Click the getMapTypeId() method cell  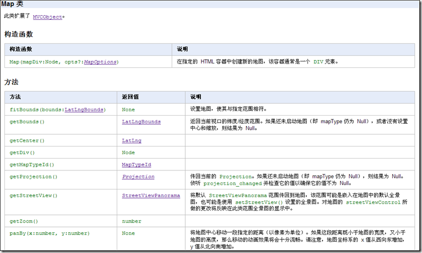tap(61, 165)
